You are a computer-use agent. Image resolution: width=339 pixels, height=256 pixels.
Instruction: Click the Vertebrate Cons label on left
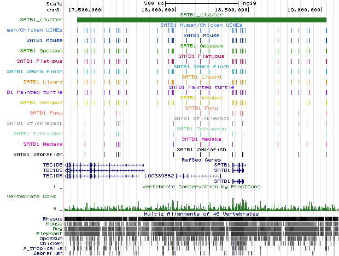pyautogui.click(x=34, y=195)
